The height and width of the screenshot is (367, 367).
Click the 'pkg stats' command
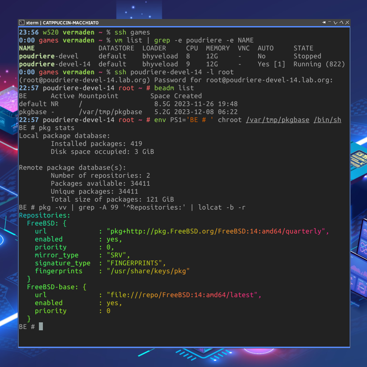(57, 128)
